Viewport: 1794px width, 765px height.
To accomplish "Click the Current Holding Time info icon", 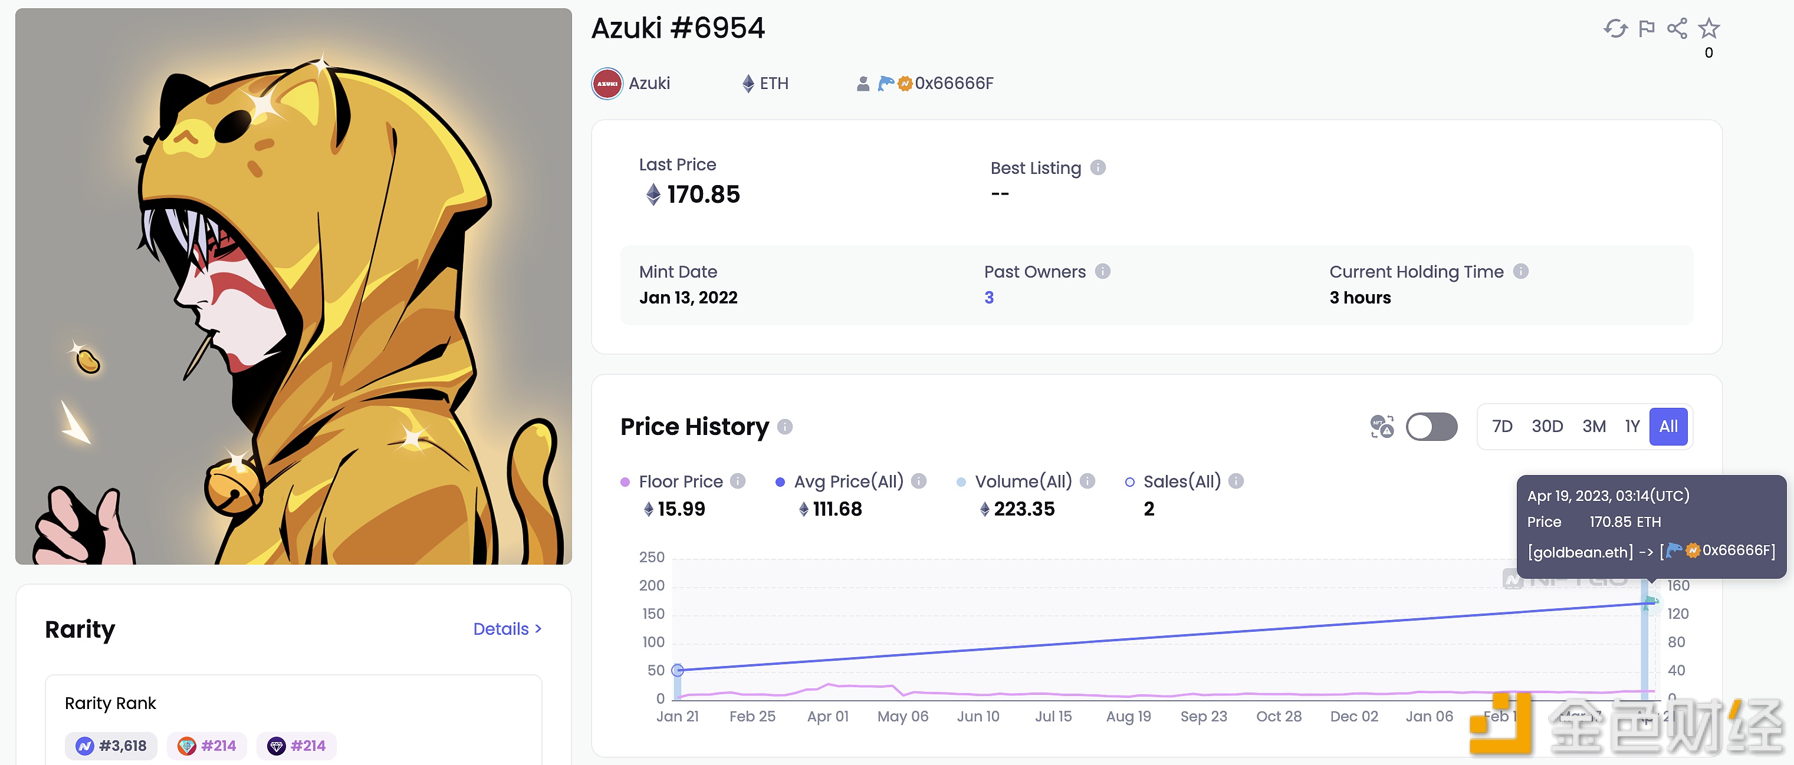I will (x=1521, y=272).
